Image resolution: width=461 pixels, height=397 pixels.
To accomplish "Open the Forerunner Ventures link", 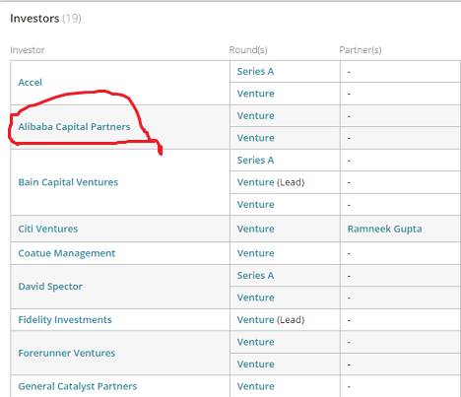I will (x=67, y=353).
